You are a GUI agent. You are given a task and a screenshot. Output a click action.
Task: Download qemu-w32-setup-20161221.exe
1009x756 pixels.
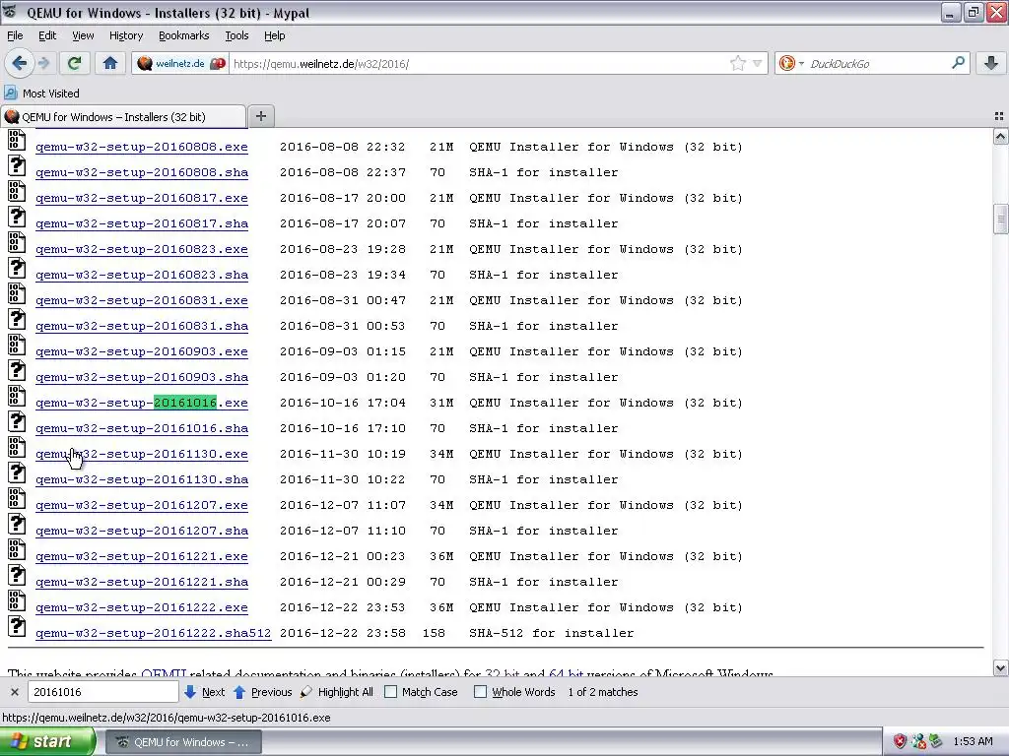pos(142,557)
